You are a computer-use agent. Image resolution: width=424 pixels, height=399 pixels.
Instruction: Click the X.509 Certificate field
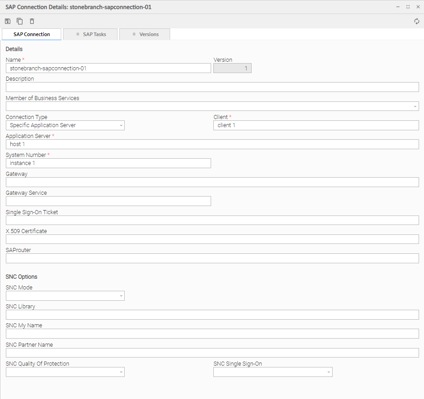(212, 239)
